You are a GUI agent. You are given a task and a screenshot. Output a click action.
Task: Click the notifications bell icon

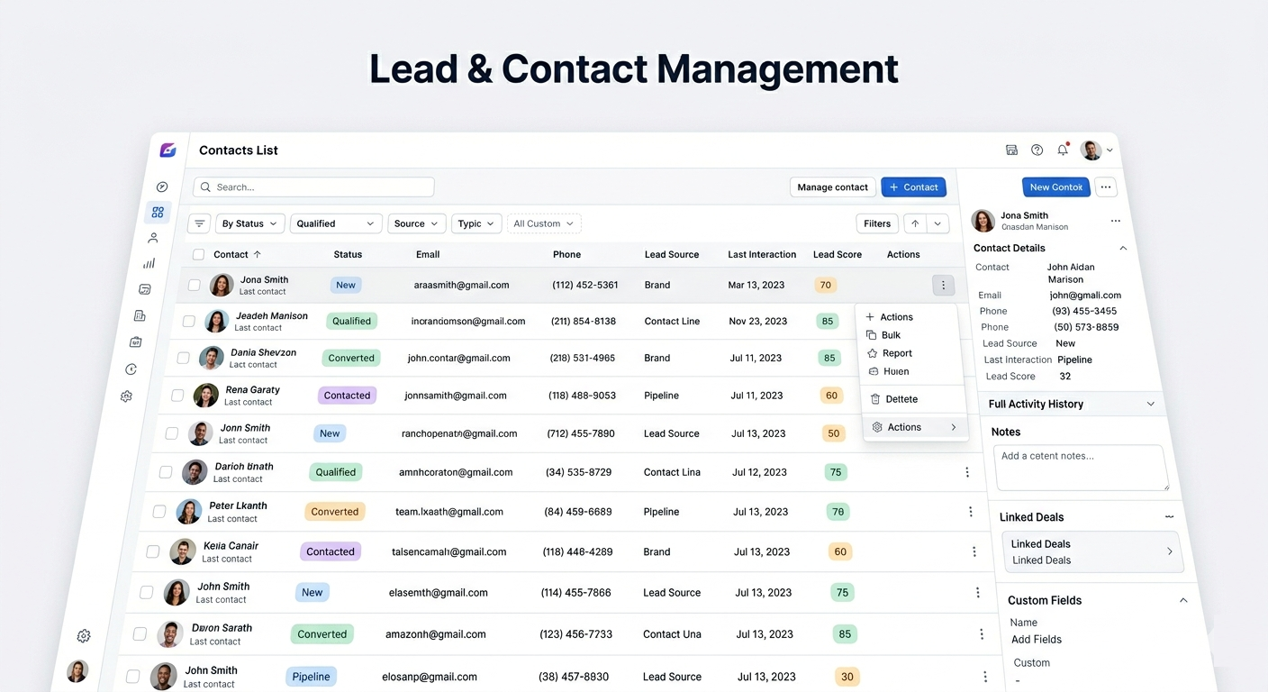(1062, 150)
